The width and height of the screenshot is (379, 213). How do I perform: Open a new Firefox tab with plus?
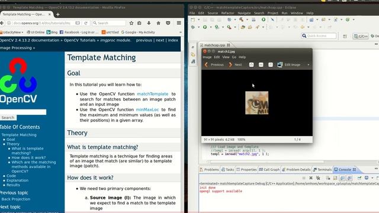pyautogui.click(x=58, y=14)
